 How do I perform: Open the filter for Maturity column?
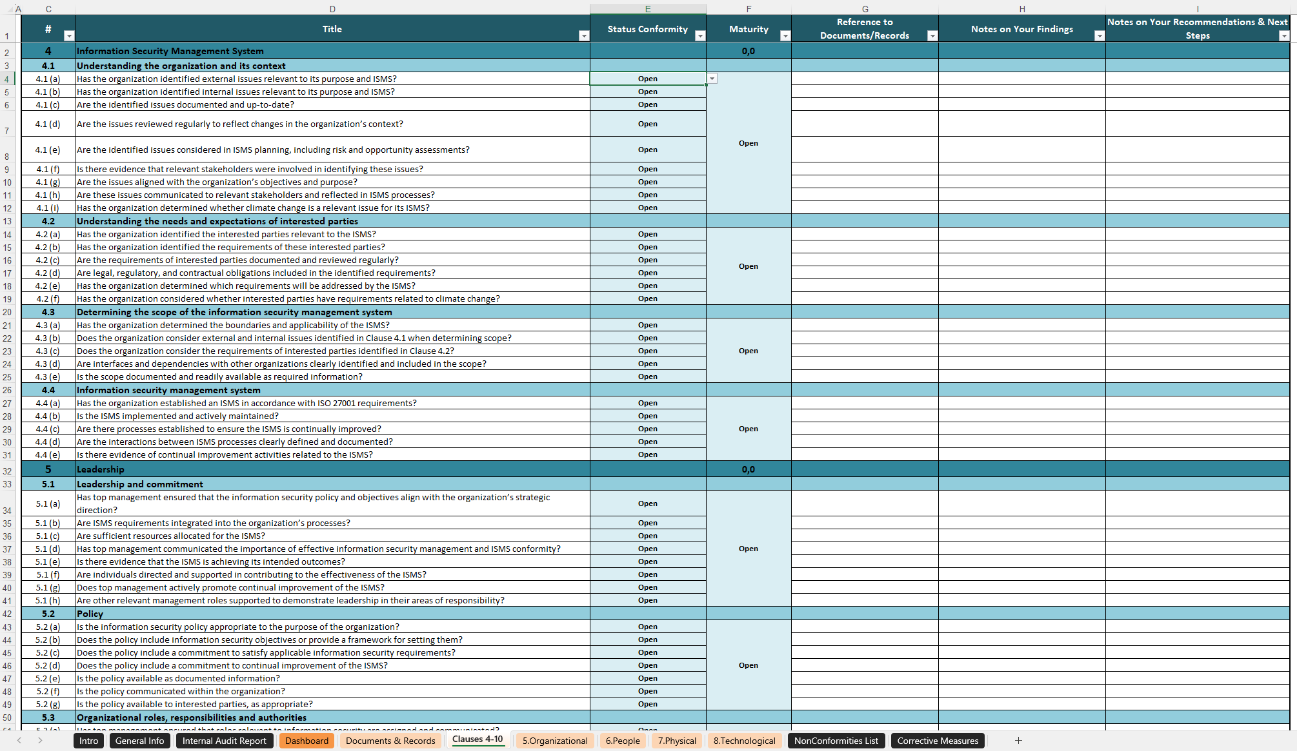(785, 36)
